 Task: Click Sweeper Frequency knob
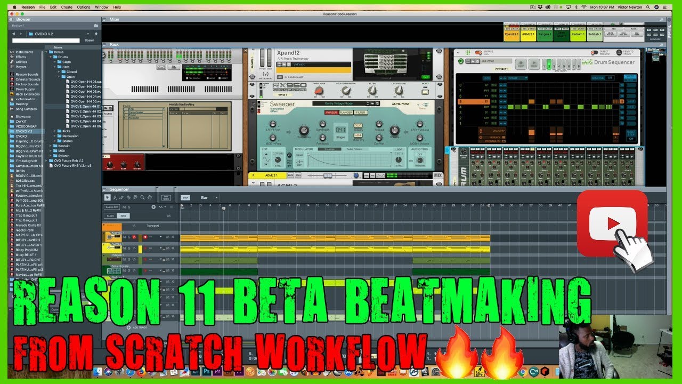[x=304, y=130]
